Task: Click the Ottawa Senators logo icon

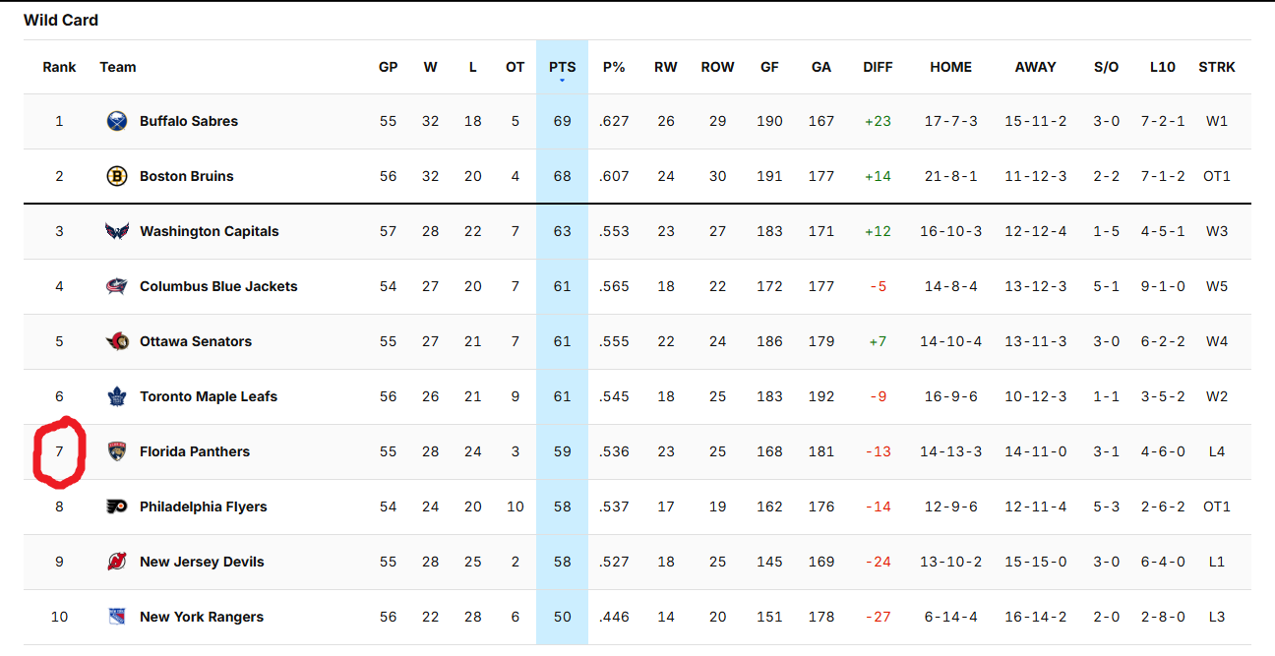Action: [117, 341]
